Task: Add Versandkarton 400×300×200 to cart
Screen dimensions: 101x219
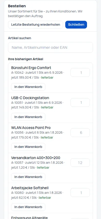Action: click(28, 177)
